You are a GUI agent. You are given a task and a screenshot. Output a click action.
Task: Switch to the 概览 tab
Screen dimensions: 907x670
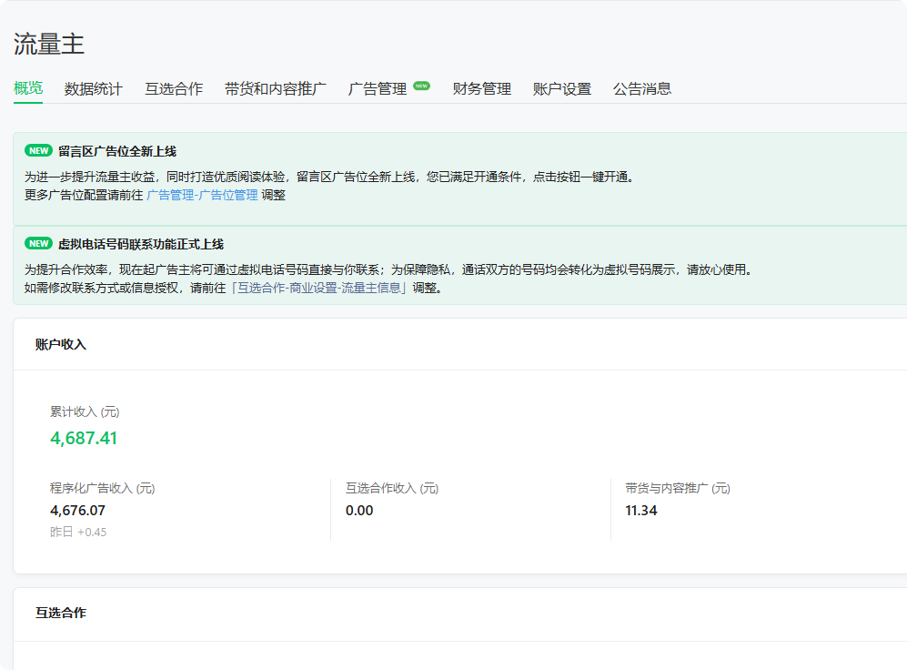click(28, 88)
